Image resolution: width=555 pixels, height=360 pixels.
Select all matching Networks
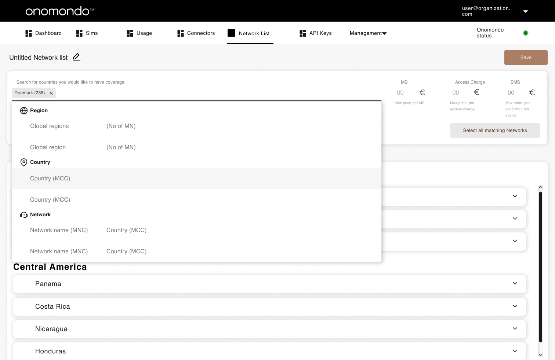(x=495, y=130)
